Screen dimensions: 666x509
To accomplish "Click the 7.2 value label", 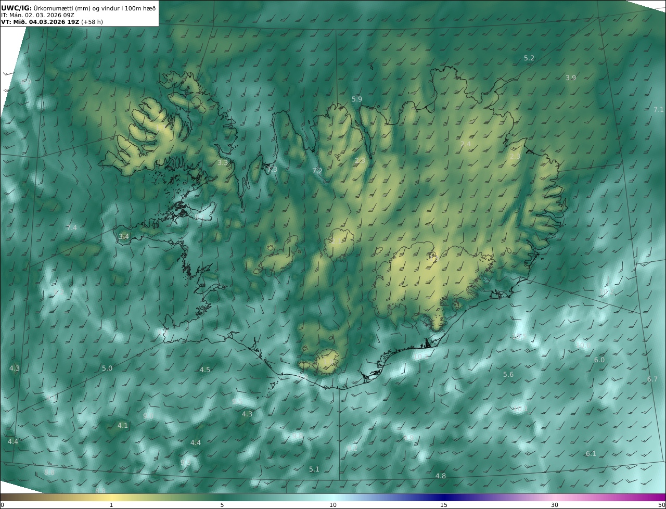I will [317, 171].
